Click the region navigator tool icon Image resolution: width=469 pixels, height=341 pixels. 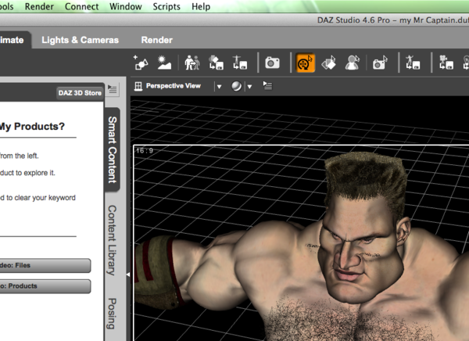353,63
